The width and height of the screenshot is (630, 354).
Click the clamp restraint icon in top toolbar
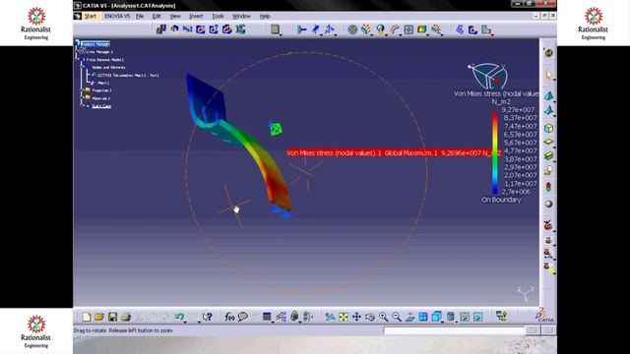point(302,29)
